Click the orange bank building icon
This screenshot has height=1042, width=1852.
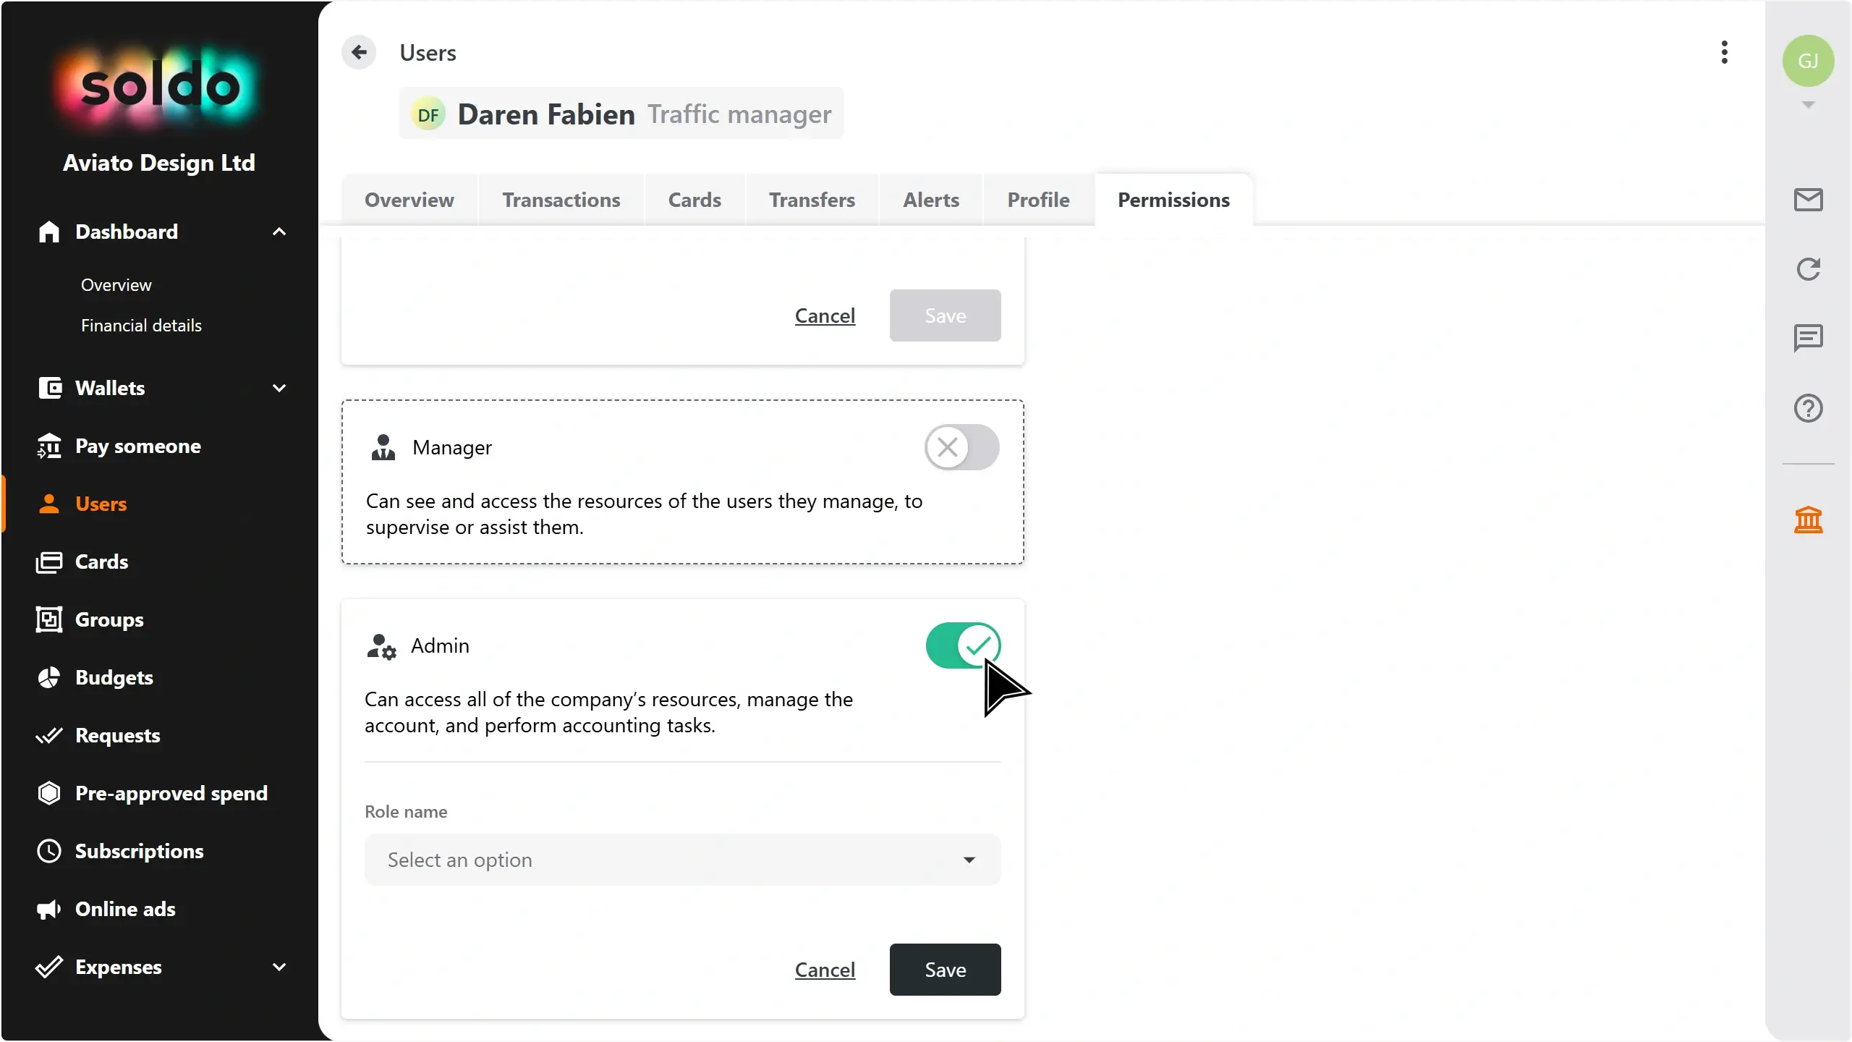click(1808, 520)
